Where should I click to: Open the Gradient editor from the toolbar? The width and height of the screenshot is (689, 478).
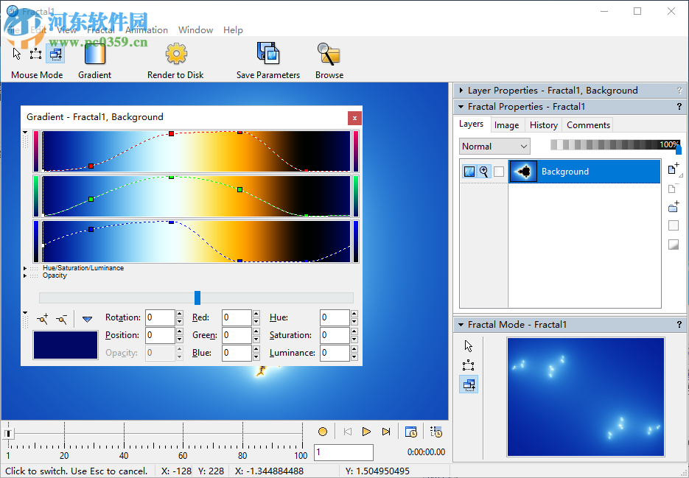[x=94, y=55]
